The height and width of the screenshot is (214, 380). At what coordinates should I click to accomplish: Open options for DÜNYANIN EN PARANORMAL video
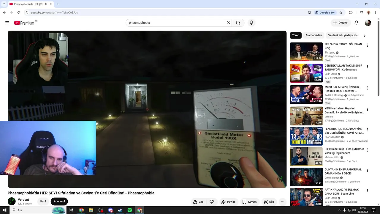367,171
